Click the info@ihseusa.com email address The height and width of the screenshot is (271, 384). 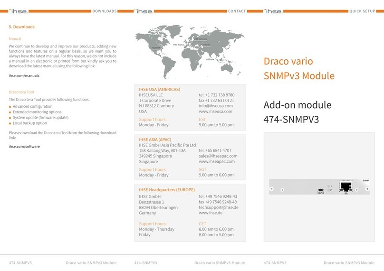point(216,106)
